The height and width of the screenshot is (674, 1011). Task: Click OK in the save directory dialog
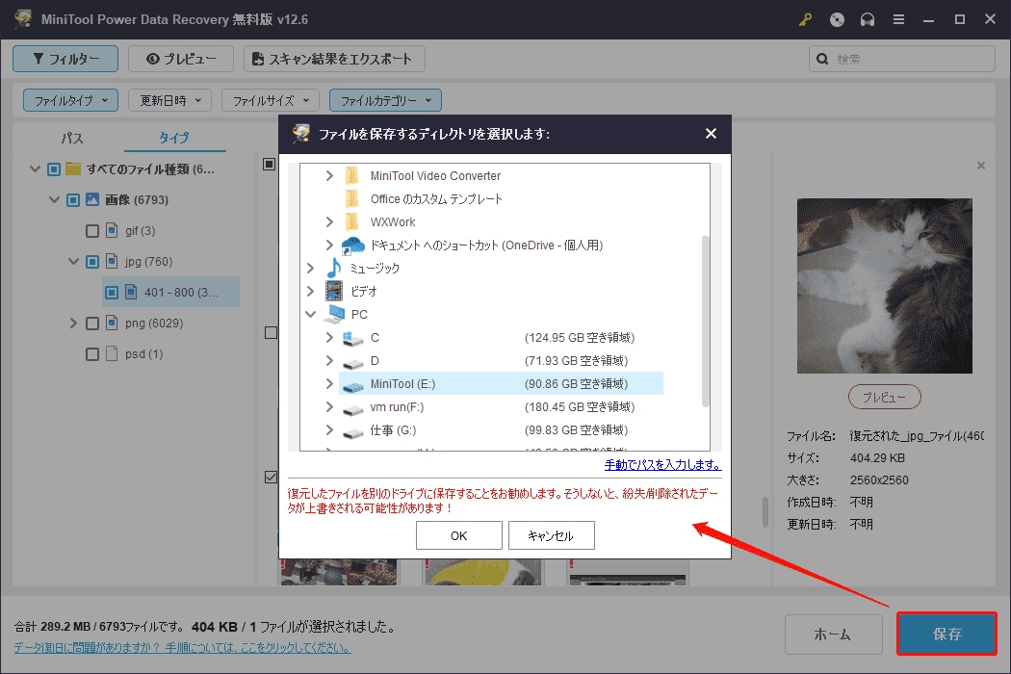coord(459,534)
